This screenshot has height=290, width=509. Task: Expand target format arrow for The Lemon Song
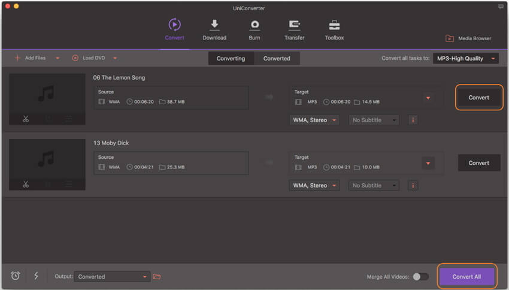tap(428, 98)
